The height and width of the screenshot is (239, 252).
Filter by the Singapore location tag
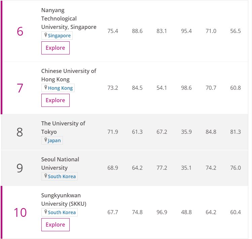coord(59,36)
